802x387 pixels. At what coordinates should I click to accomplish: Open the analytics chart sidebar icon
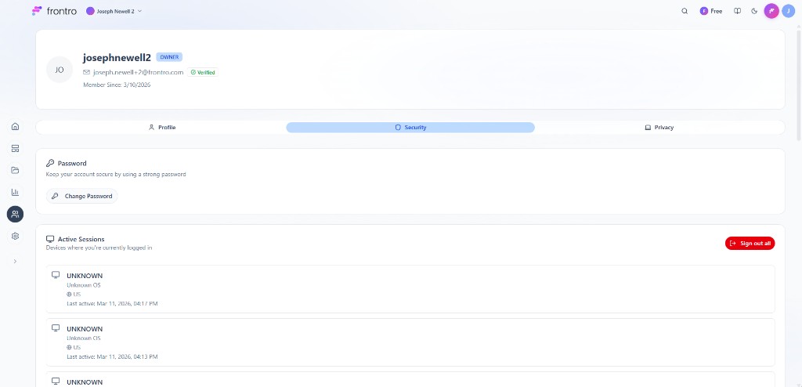pos(15,192)
